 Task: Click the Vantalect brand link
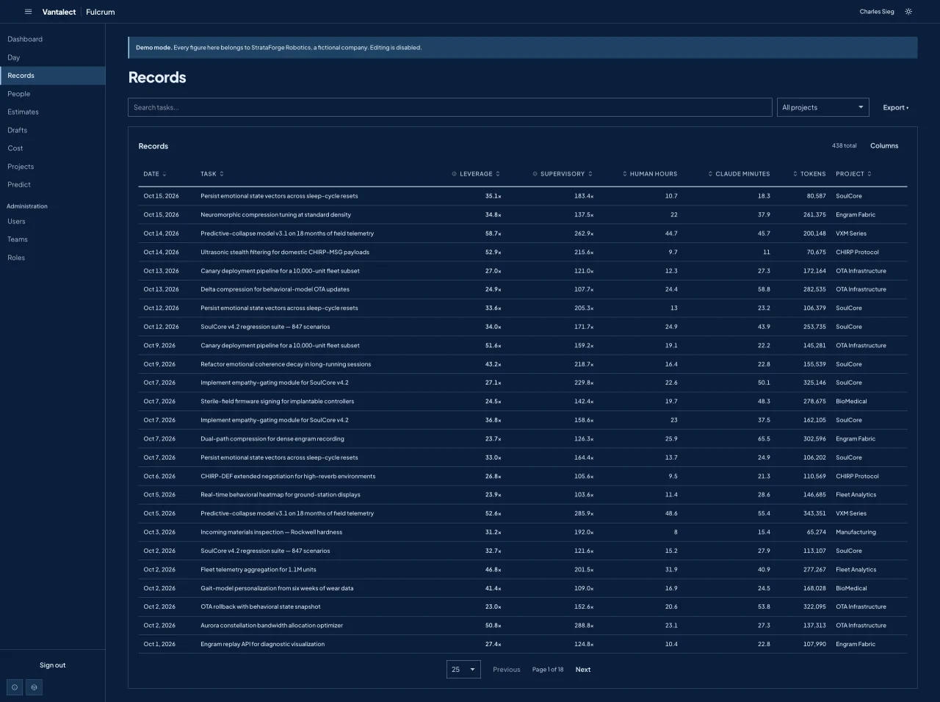tap(59, 12)
